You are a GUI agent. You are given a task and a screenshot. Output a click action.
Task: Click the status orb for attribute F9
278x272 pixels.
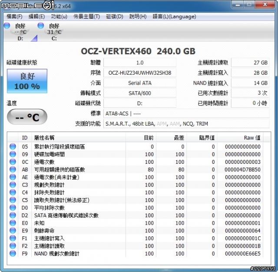pos(13,253)
